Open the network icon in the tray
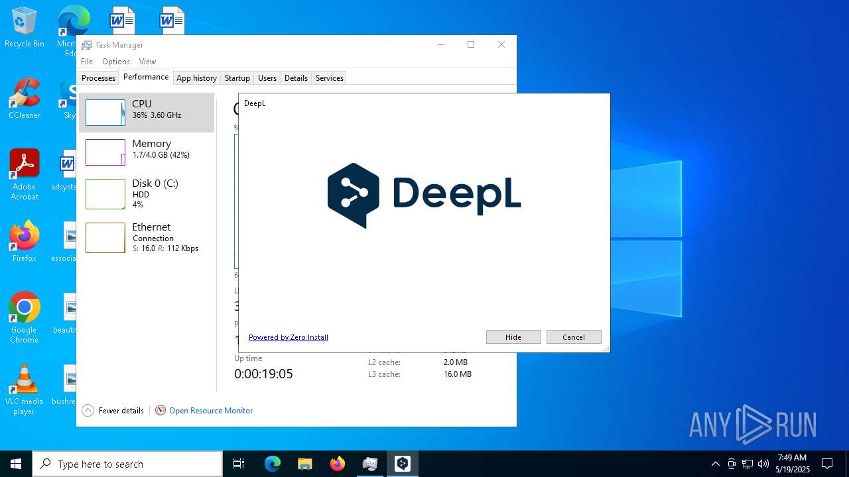 pos(748,464)
